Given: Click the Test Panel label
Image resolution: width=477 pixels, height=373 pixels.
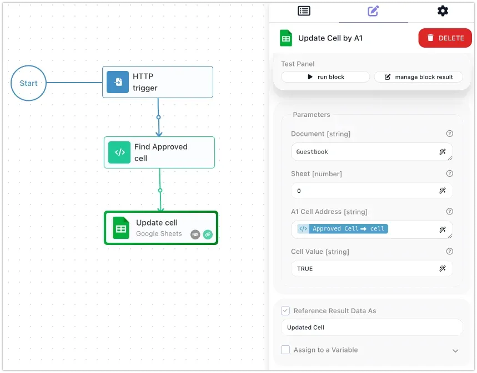Looking at the screenshot, I should pyautogui.click(x=298, y=64).
